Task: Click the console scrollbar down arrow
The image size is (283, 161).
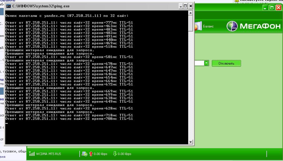Action: [x=190, y=142]
